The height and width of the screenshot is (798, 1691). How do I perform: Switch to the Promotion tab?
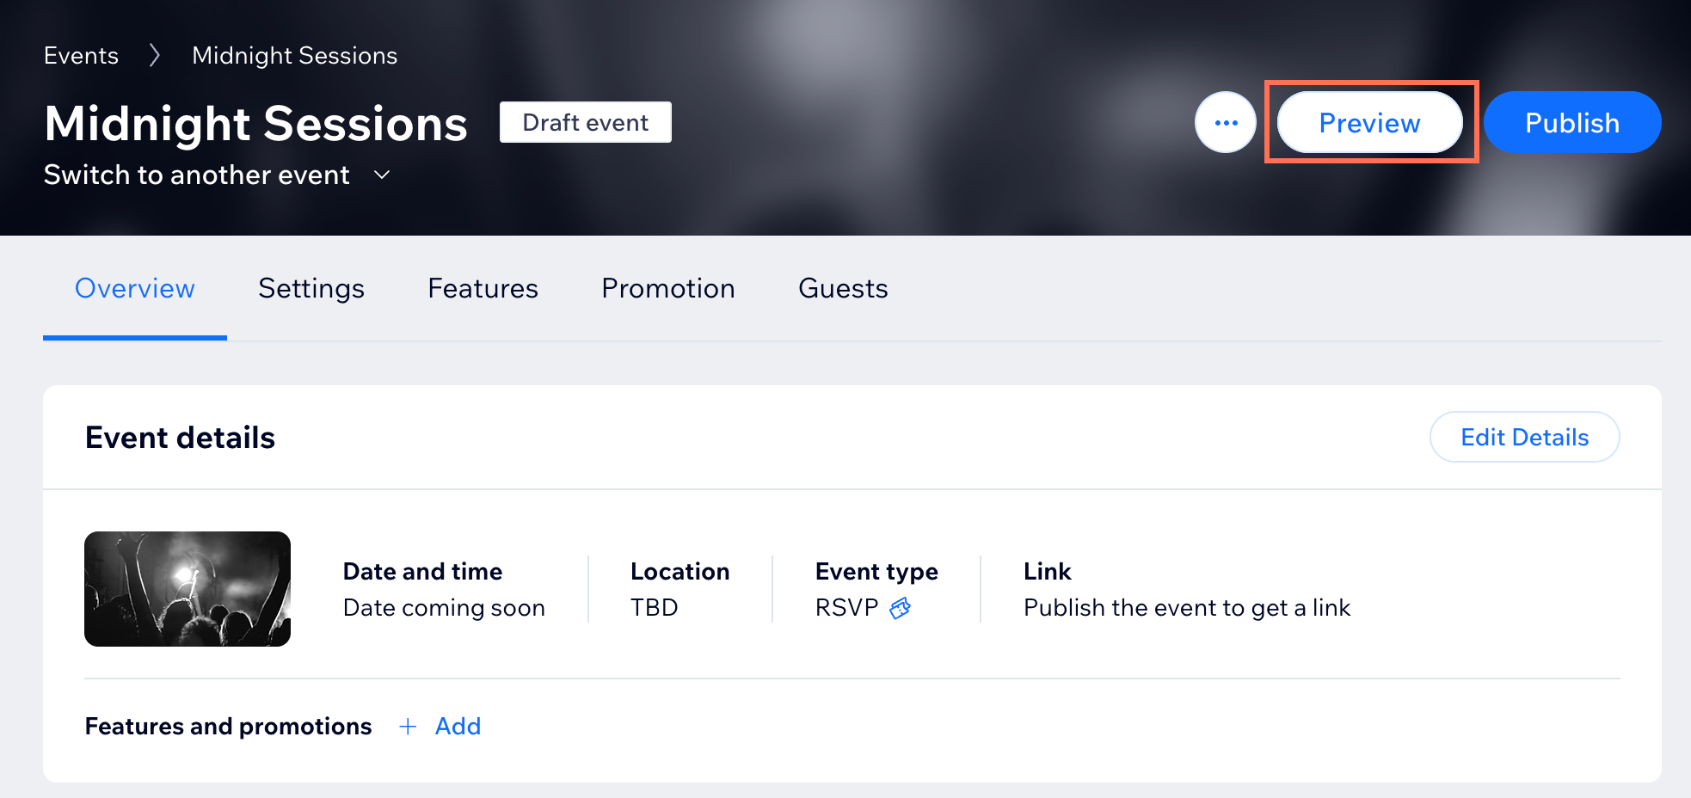[x=668, y=288]
